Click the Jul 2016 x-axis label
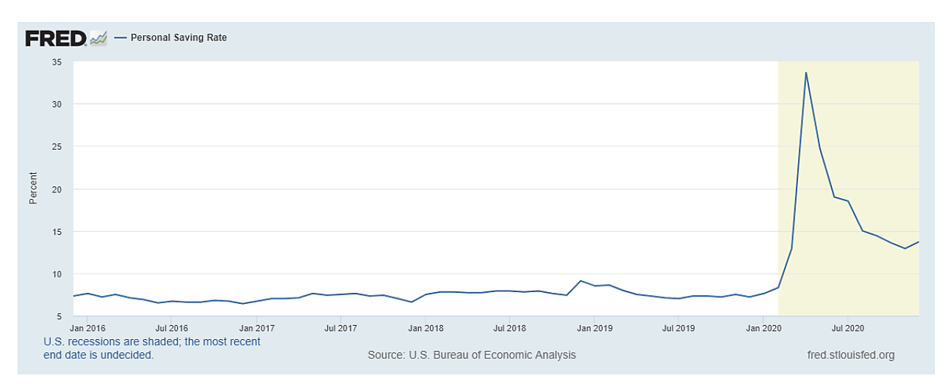Viewport: 945px width, 389px height. pos(171,327)
